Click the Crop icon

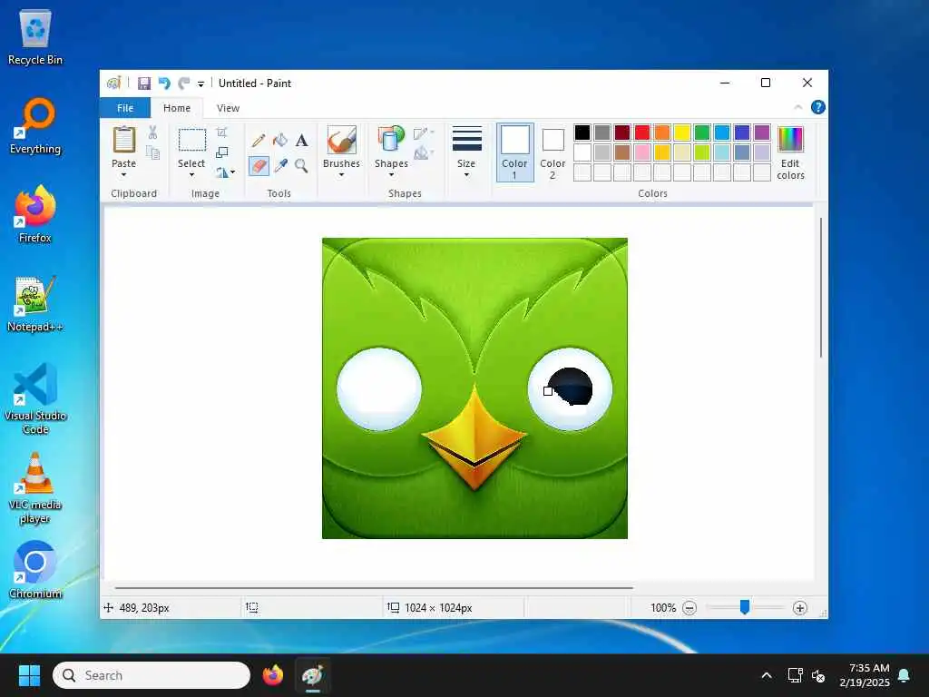point(221,133)
